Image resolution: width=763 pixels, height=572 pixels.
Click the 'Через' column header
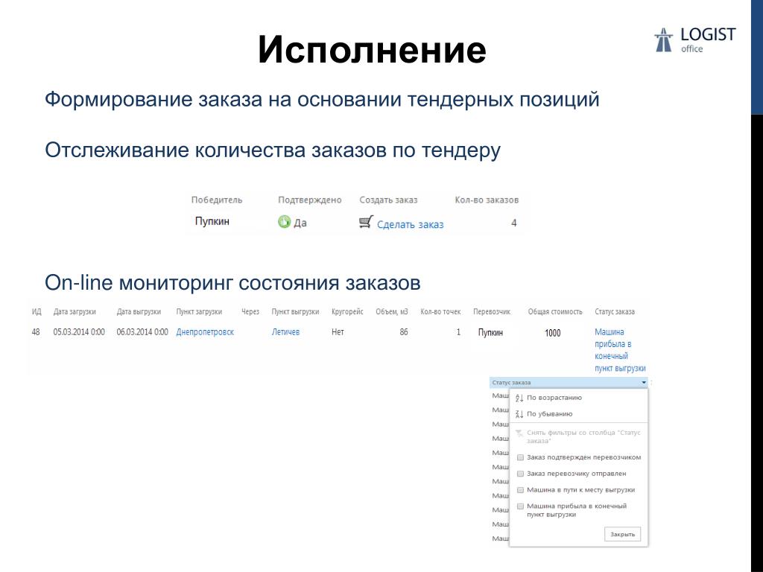point(250,312)
